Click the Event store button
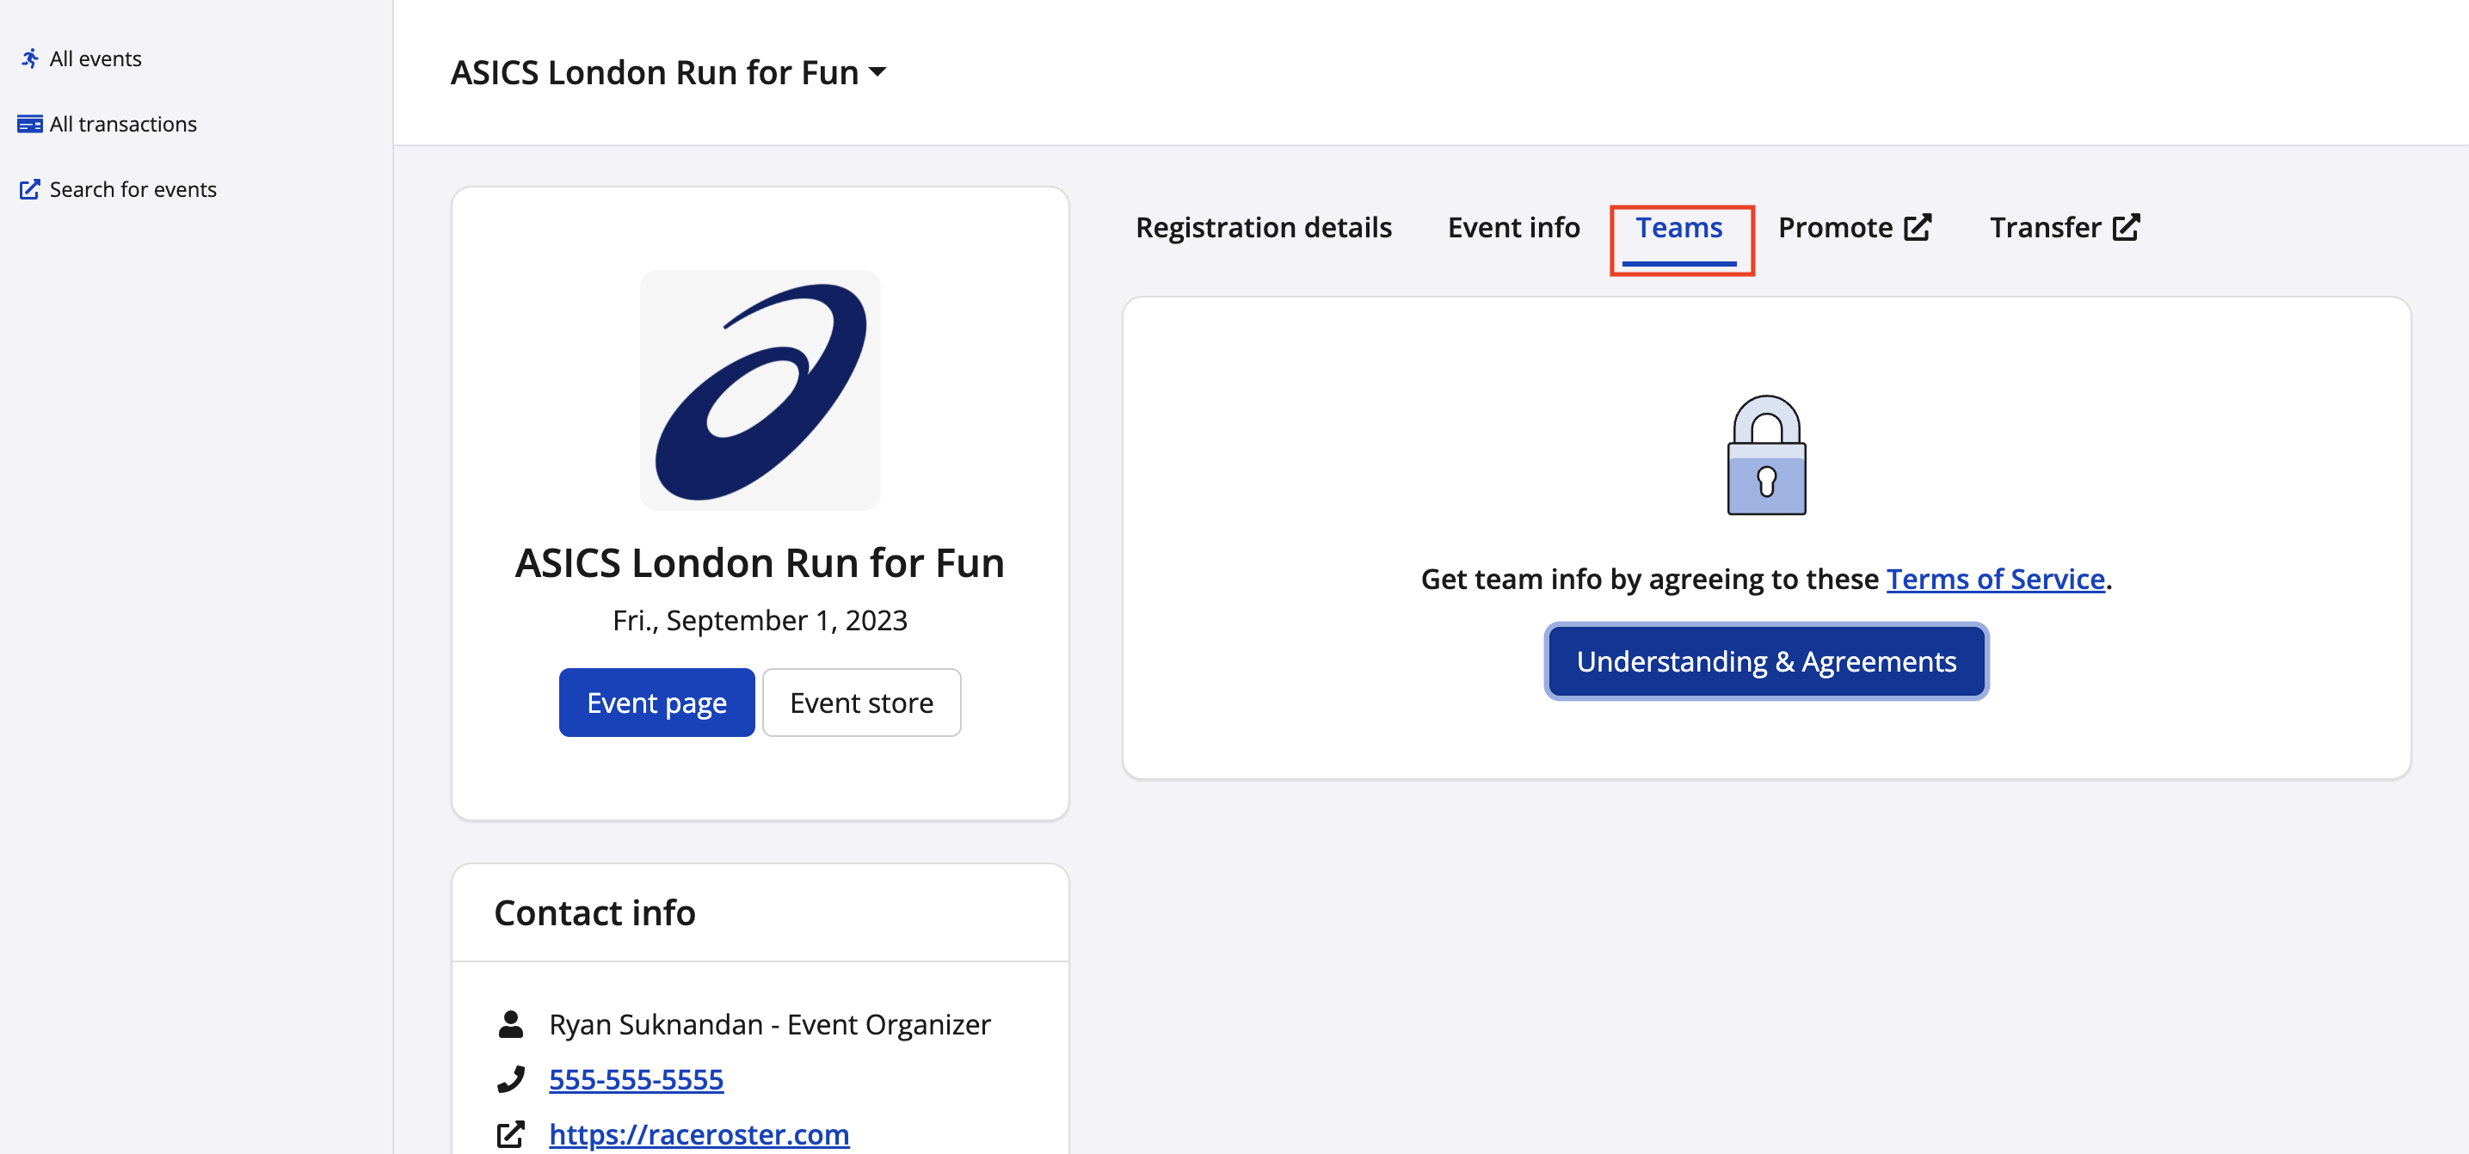2469x1154 pixels. [860, 702]
